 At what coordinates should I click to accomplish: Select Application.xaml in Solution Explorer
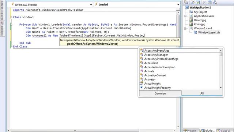click(x=204, y=16)
